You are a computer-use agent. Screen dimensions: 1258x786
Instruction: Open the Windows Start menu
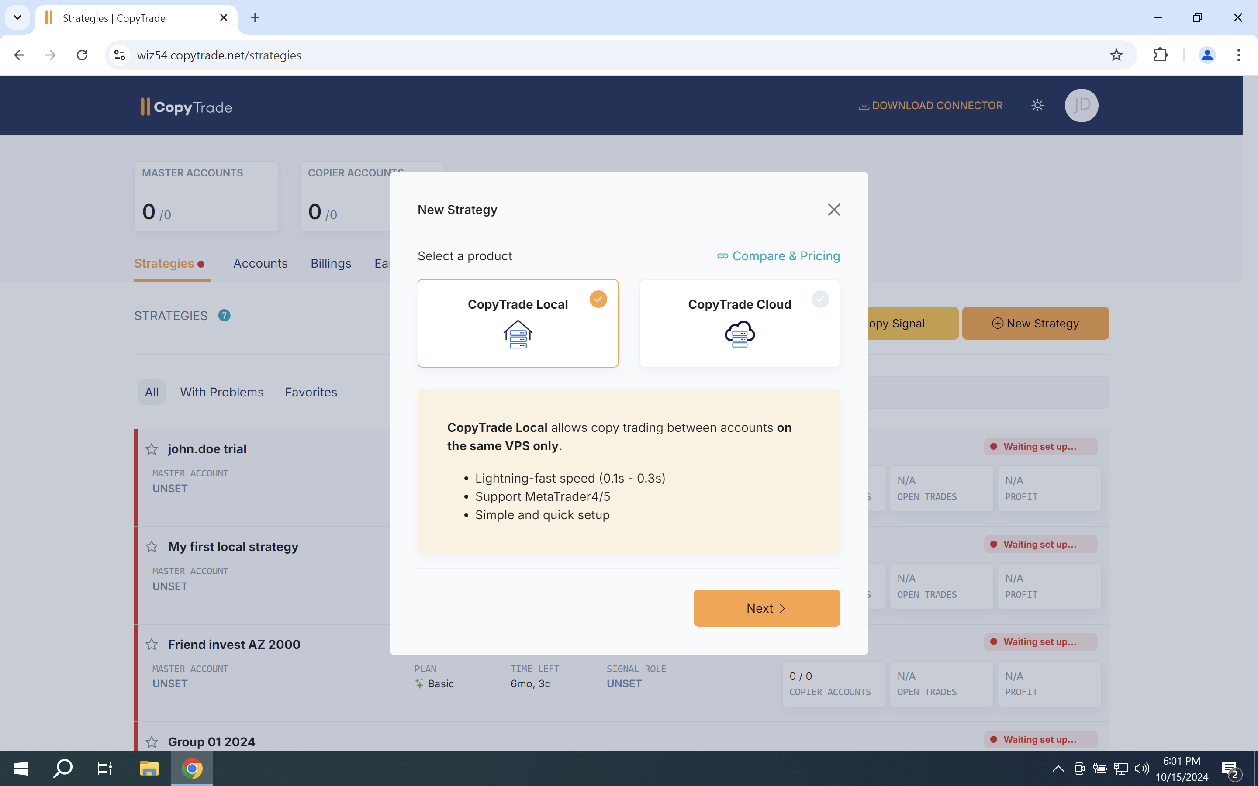[21, 769]
